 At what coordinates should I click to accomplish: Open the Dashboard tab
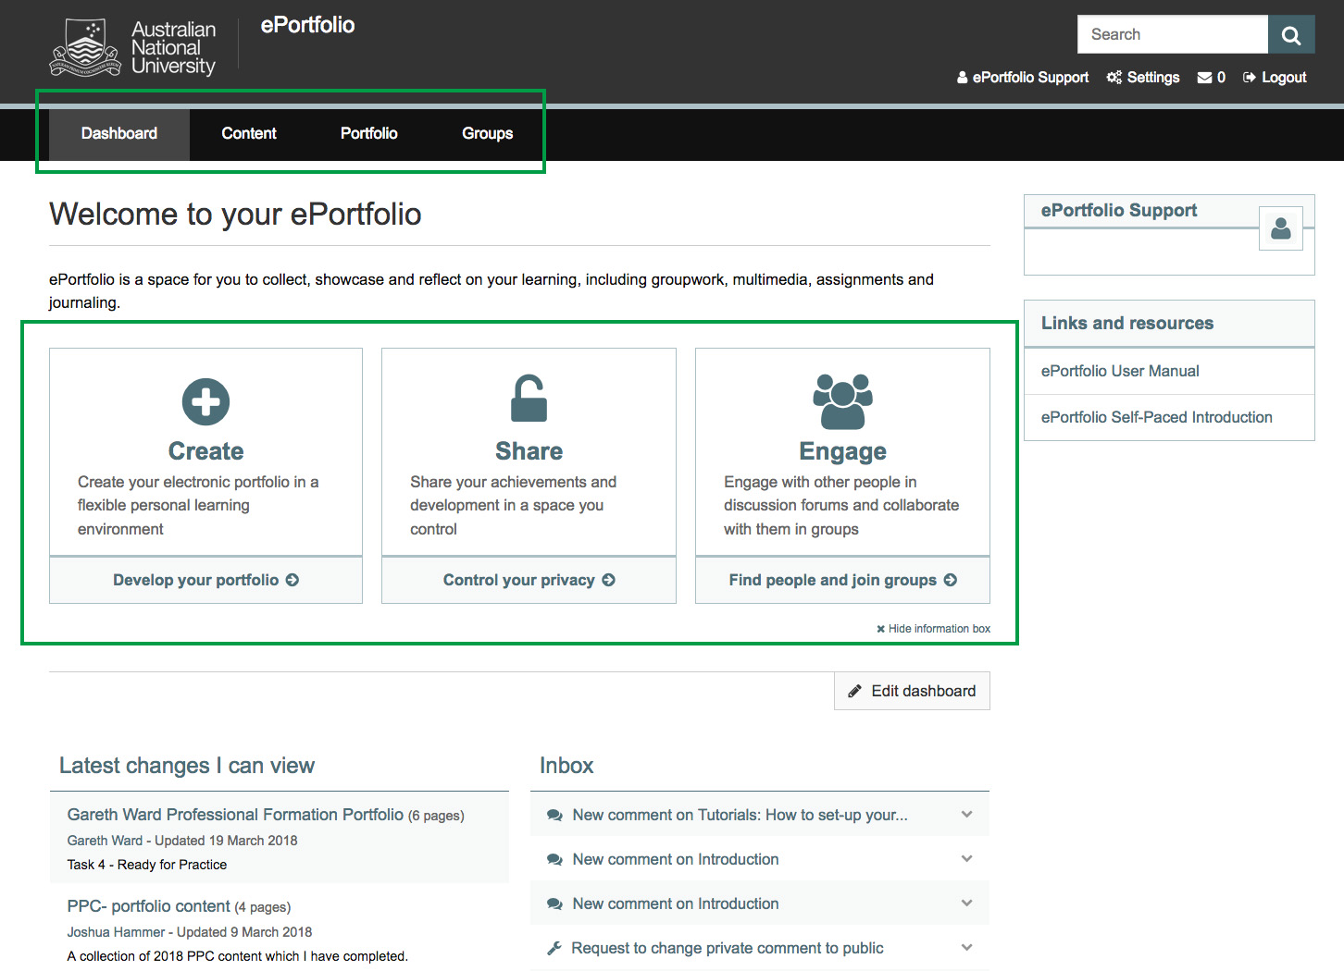(119, 133)
